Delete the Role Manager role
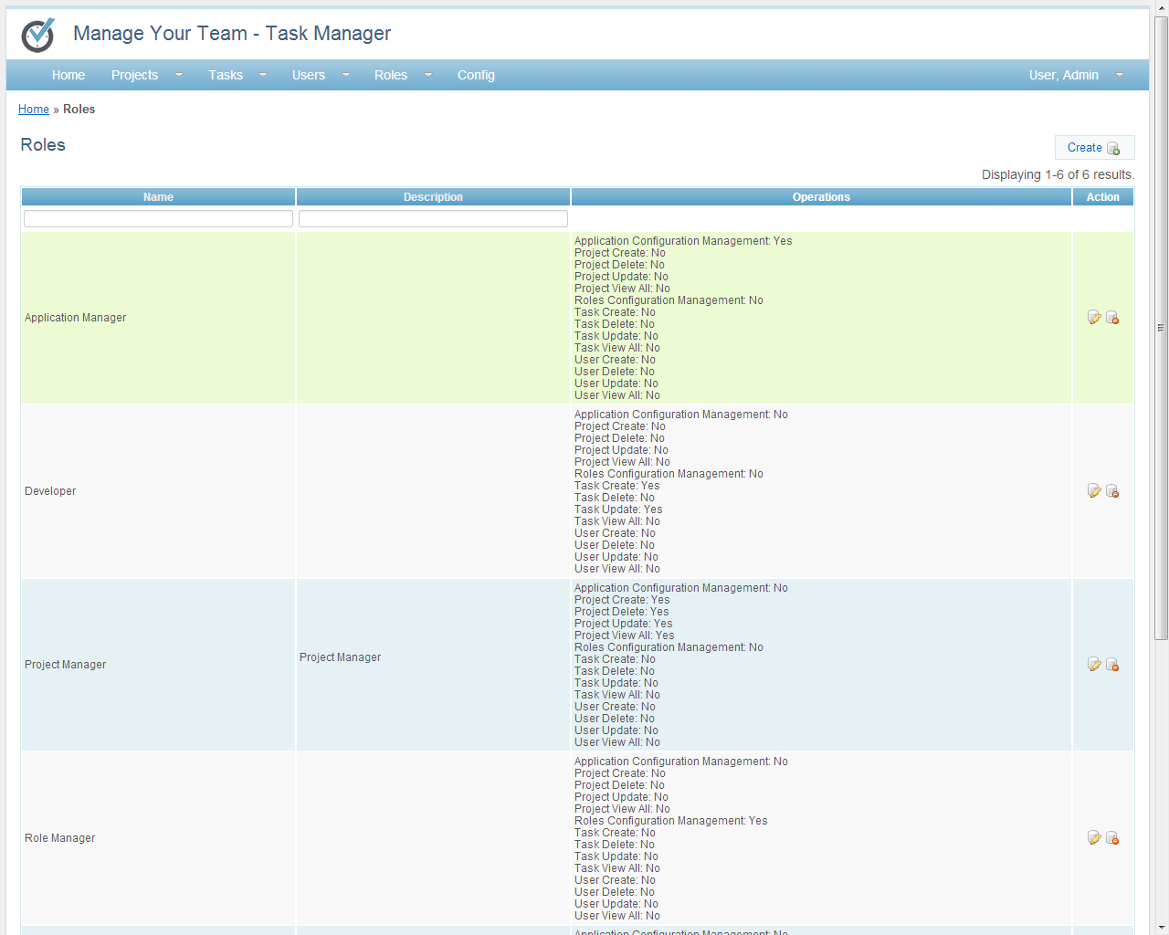Screen dimensions: 1169x935 pos(1112,838)
